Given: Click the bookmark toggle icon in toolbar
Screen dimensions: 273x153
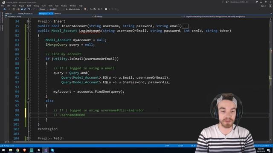Looking at the screenshot, I should point(106,9).
